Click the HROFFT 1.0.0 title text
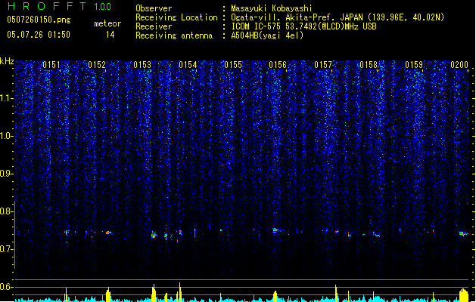The height and width of the screenshot is (302, 476). coord(59,6)
